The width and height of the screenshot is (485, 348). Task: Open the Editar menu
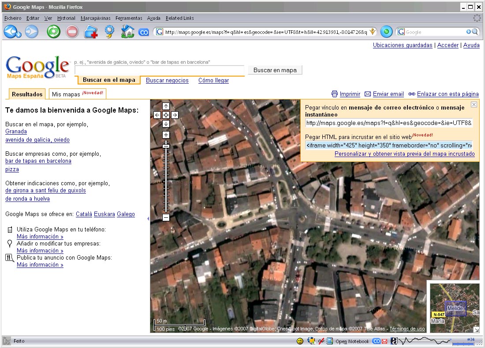tap(33, 18)
